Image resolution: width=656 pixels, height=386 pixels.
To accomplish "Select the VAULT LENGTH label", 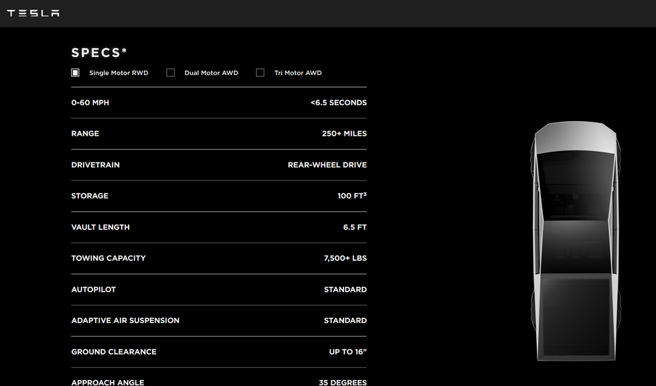I will [x=100, y=227].
